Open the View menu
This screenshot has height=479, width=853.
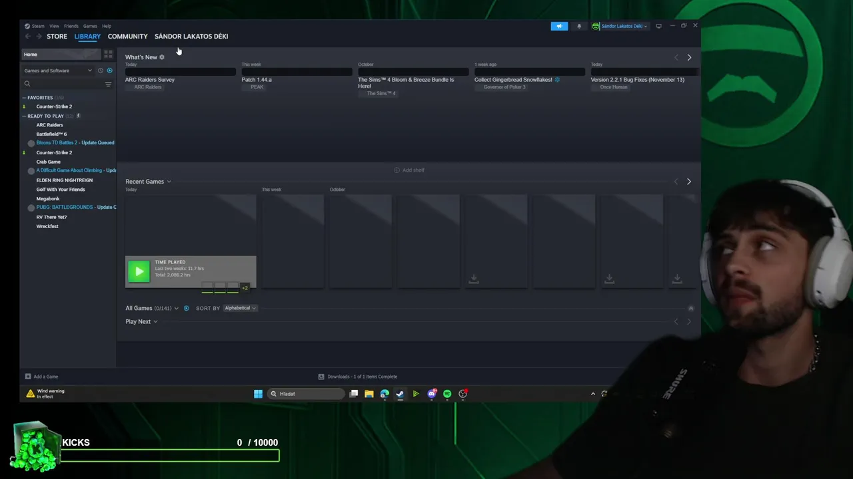54,26
